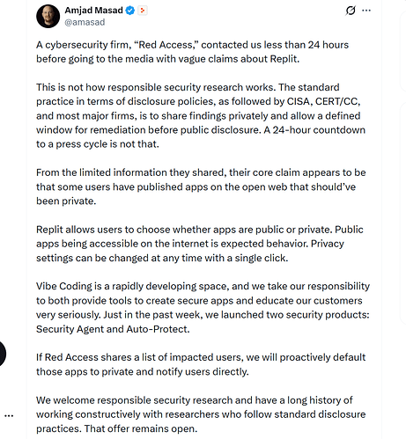Click the paragraph mentioning "Red Access" contacting Replit

click(192, 52)
